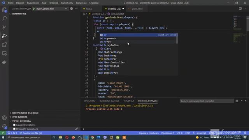Click the debug console filter field

tap(207, 101)
